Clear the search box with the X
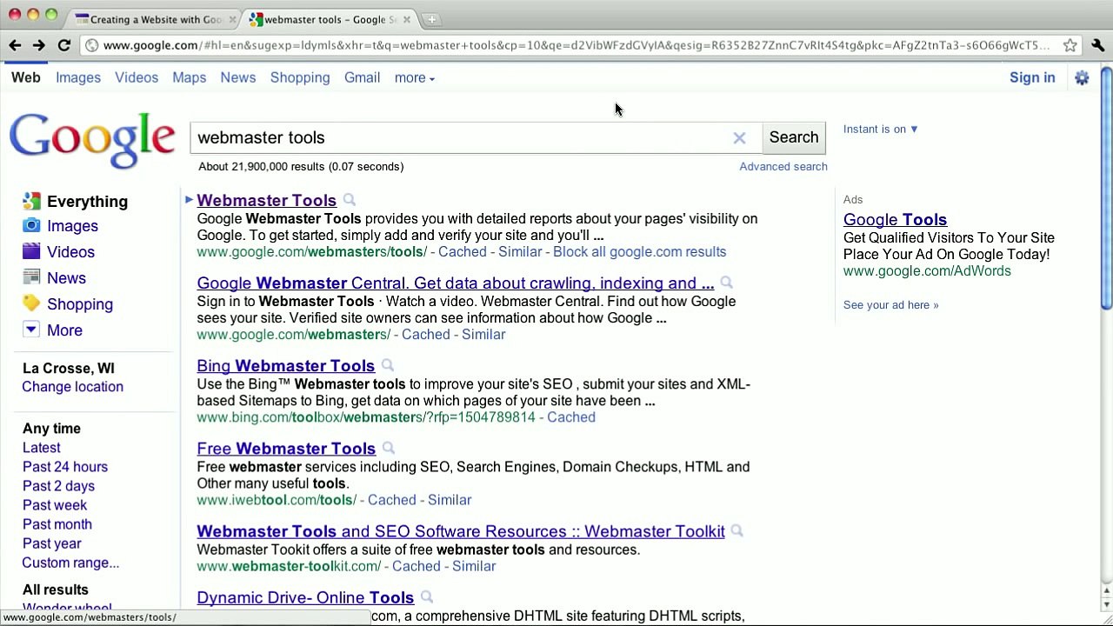 739,138
